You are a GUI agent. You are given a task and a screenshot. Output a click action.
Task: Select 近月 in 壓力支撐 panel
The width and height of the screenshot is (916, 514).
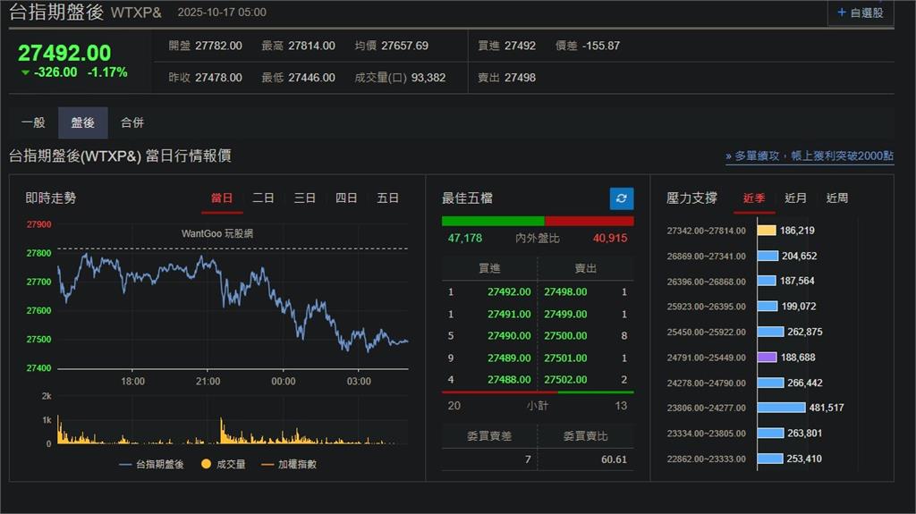(795, 198)
